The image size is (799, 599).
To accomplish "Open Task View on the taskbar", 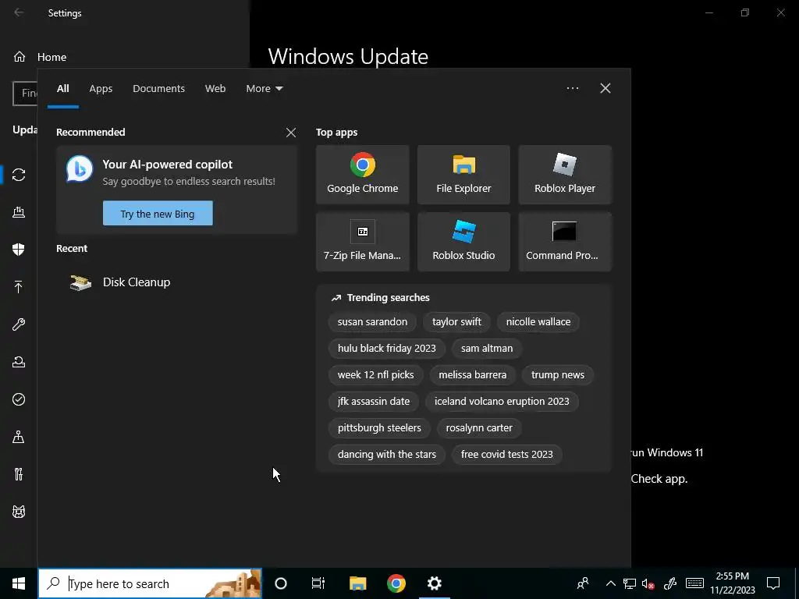I will pos(318,583).
